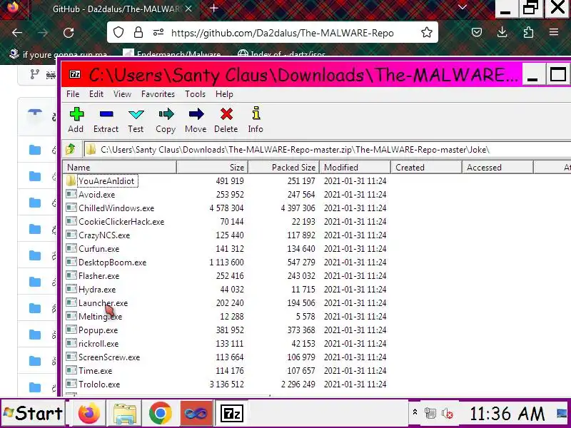Screen dimensions: 571x428
Task: Open the list all tabs dropdown in Firefox
Action: click(x=463, y=8)
